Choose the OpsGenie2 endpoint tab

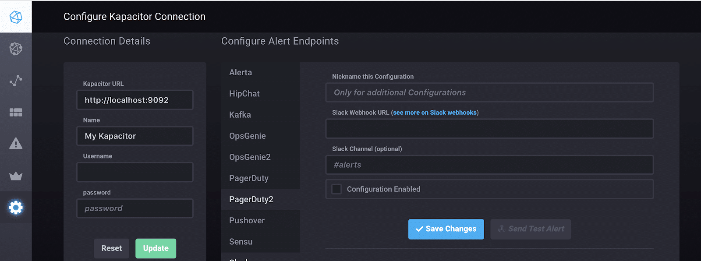(250, 157)
